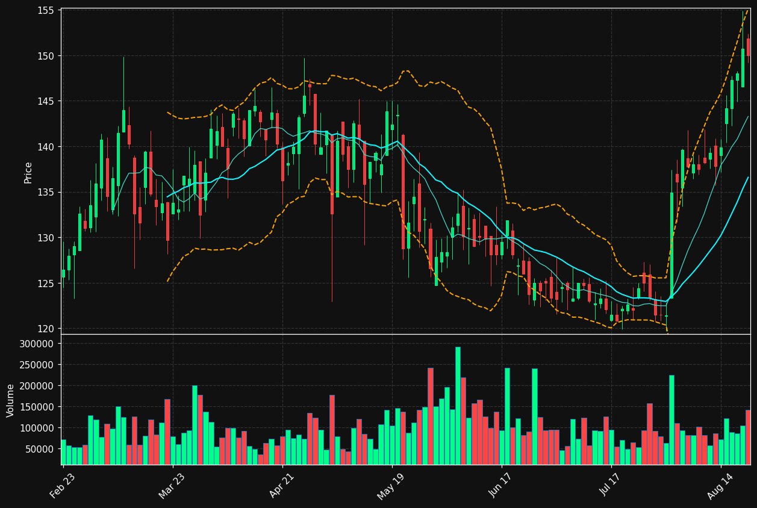Click the 200000 volume tick label

tap(37, 386)
